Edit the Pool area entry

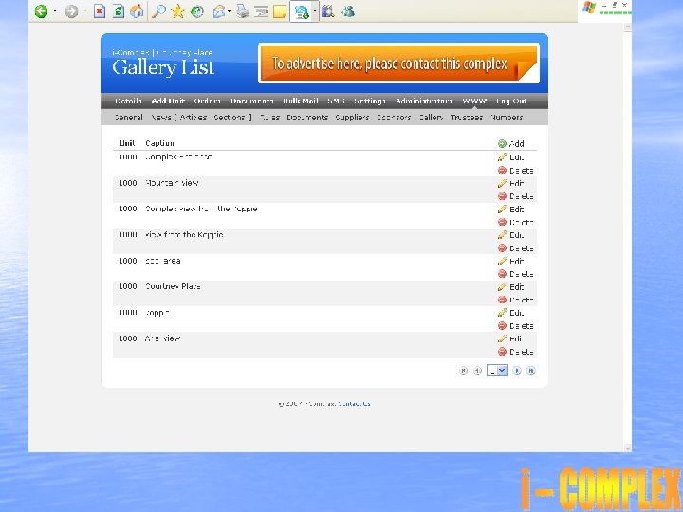click(511, 261)
